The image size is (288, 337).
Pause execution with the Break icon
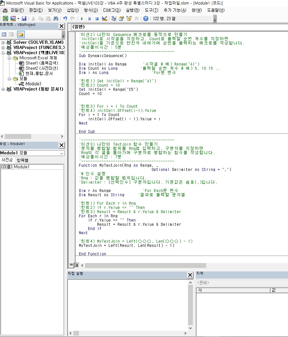coord(89,19)
